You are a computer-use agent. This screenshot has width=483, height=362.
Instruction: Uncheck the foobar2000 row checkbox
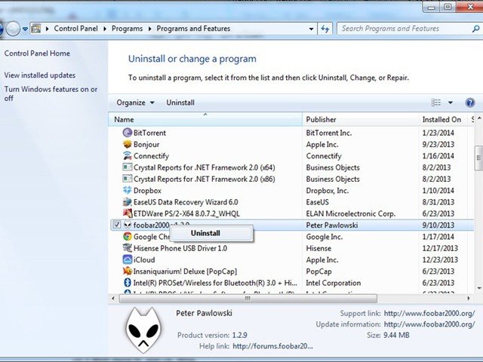click(117, 225)
